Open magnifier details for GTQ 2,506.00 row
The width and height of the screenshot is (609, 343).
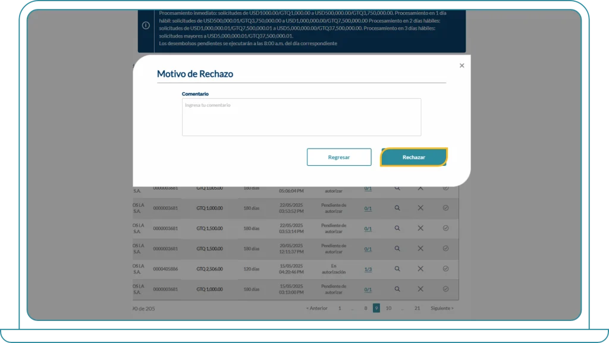pos(397,269)
